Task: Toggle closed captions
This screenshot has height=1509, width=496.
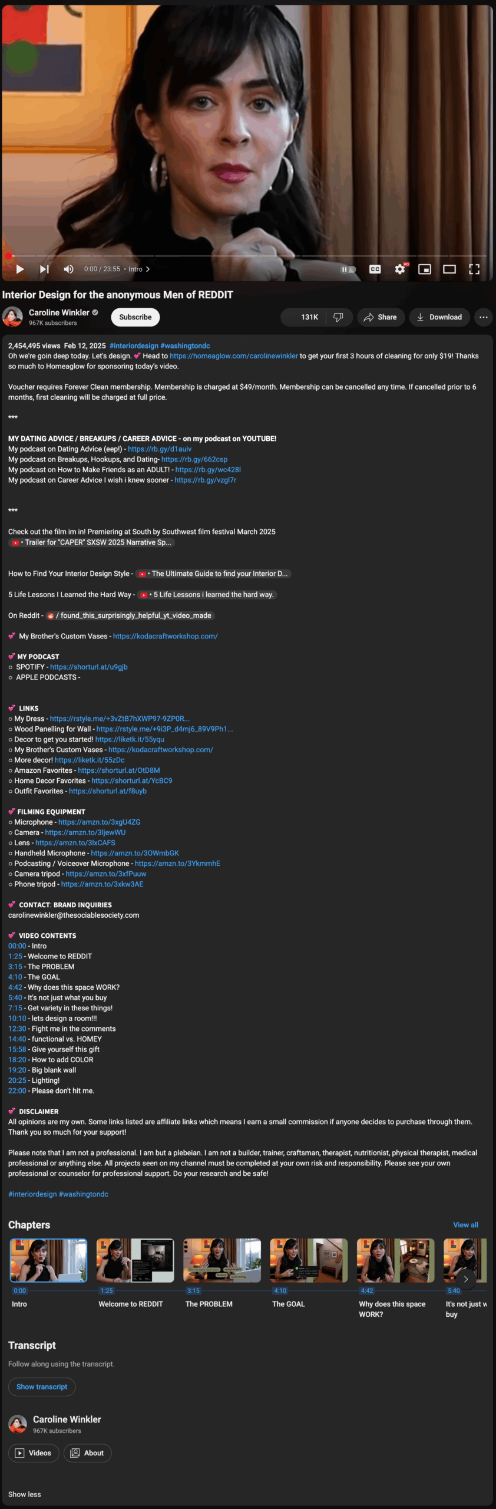Action: pos(375,269)
